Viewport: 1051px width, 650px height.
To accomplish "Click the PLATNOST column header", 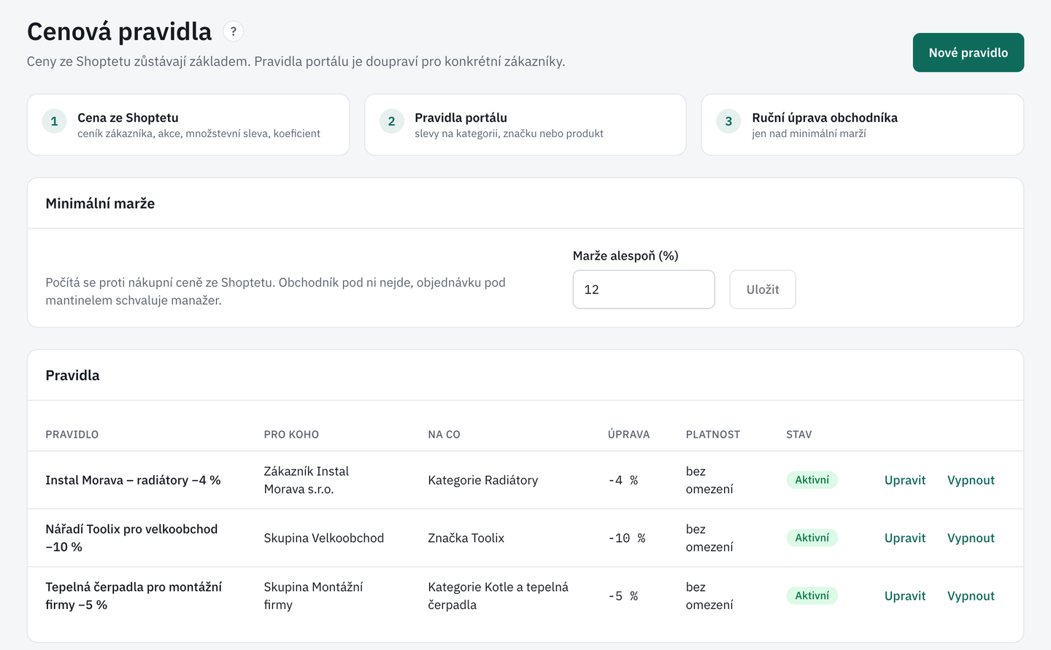I will tap(713, 434).
